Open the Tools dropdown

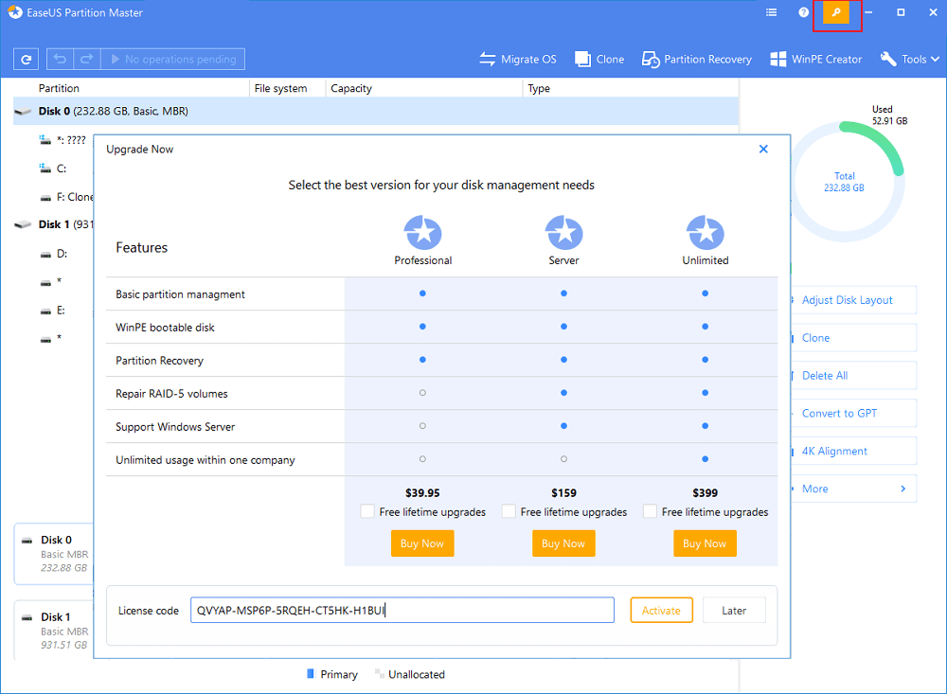coord(908,59)
